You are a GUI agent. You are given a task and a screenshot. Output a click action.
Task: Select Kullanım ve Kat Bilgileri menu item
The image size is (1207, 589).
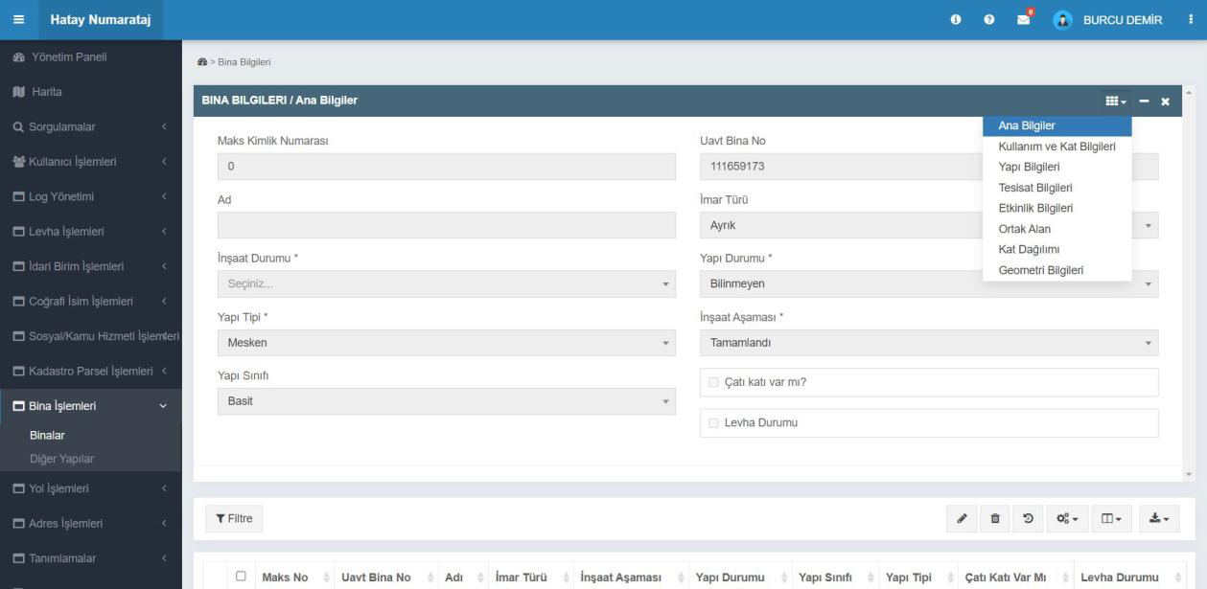click(x=1056, y=147)
